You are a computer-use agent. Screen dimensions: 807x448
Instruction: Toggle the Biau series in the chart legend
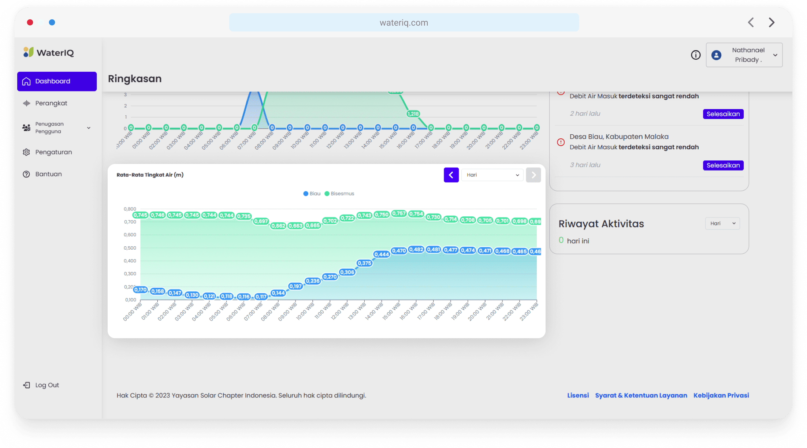tap(312, 193)
